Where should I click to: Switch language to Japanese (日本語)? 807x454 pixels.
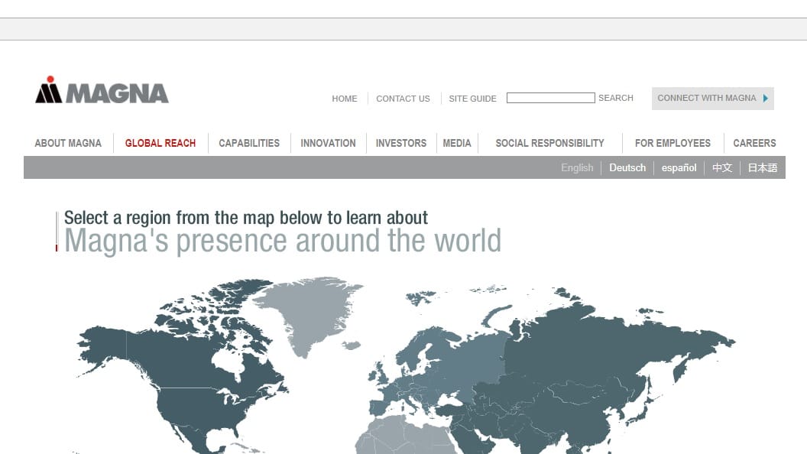(x=762, y=168)
